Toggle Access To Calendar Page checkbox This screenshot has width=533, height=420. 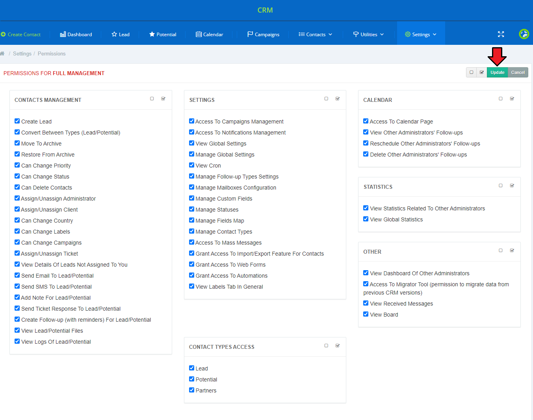(x=366, y=121)
